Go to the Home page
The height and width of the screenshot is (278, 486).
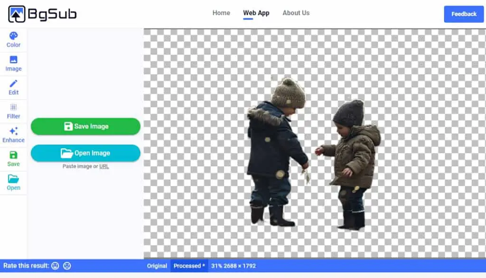[x=221, y=13]
